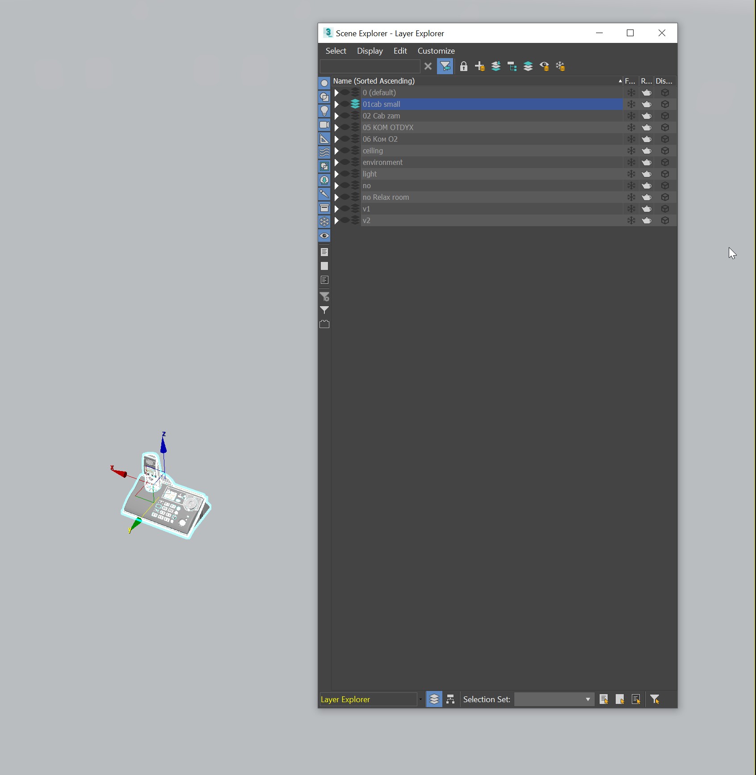The height and width of the screenshot is (775, 756).
Task: Select the '06 Ком O2' layer row
Action: pyautogui.click(x=491, y=139)
